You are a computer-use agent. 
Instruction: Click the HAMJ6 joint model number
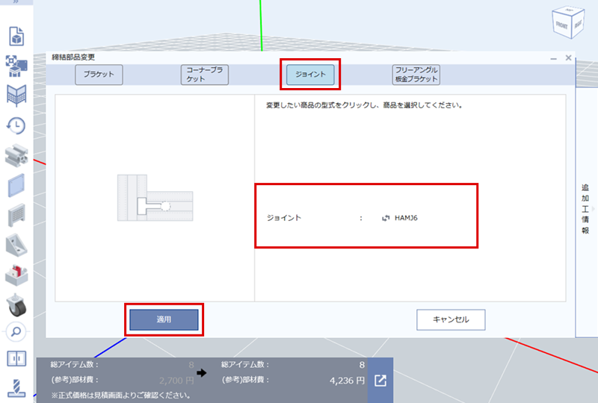point(408,218)
